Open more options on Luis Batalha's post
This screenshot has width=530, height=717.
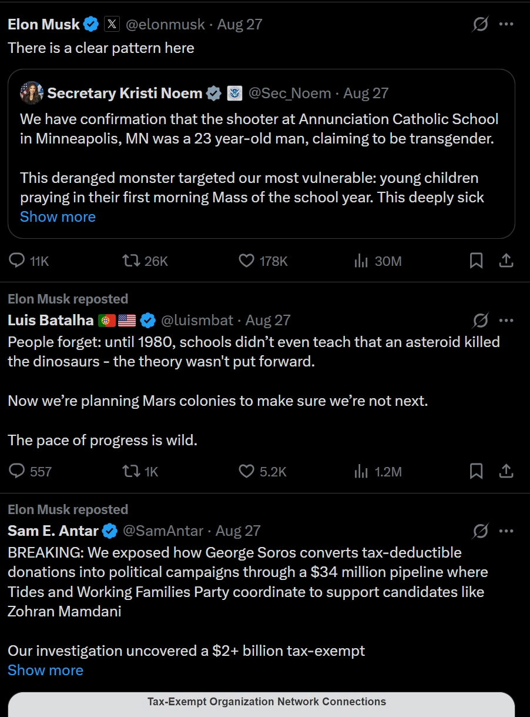(506, 321)
